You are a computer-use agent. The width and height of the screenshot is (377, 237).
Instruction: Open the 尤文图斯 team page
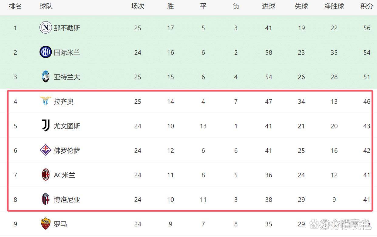click(67, 126)
